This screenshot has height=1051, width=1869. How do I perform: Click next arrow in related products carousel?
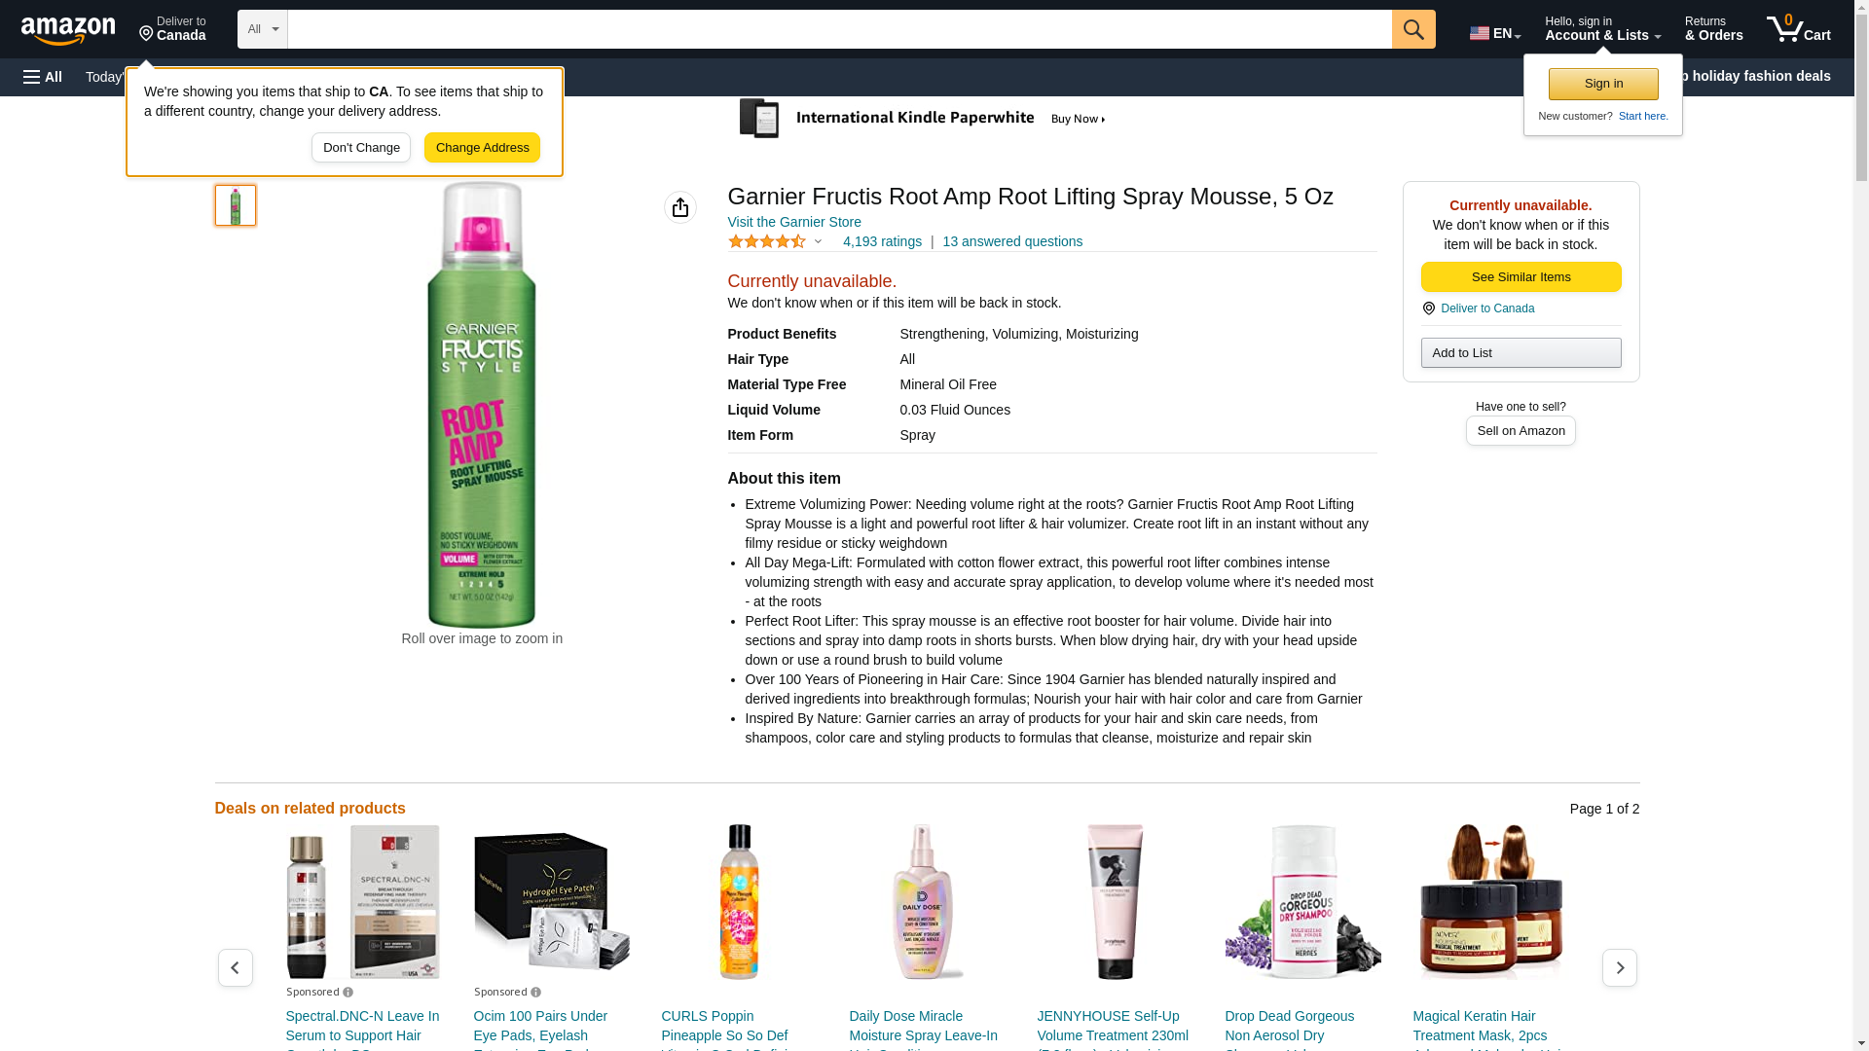[1619, 968]
